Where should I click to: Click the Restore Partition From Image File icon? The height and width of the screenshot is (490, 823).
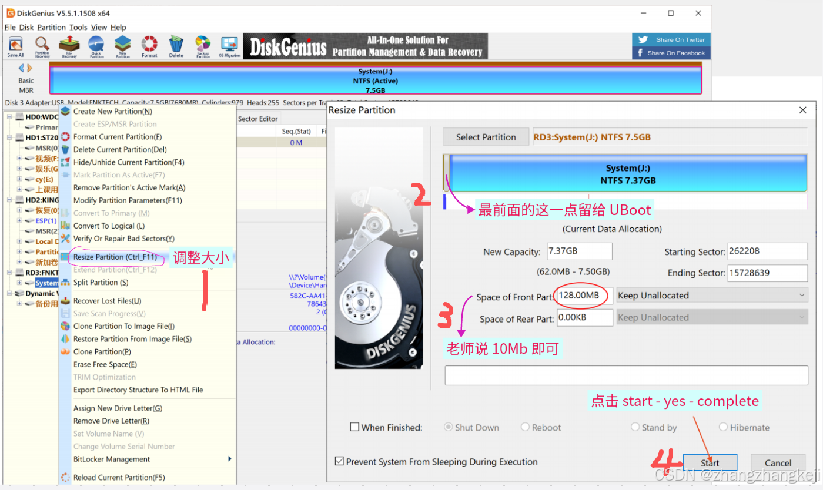65,339
